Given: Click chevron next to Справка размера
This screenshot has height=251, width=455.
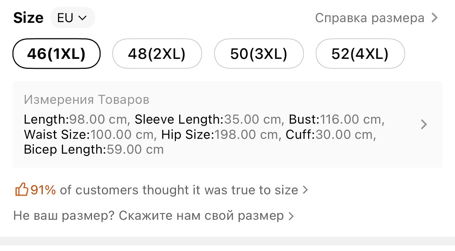Looking at the screenshot, I should (x=435, y=18).
